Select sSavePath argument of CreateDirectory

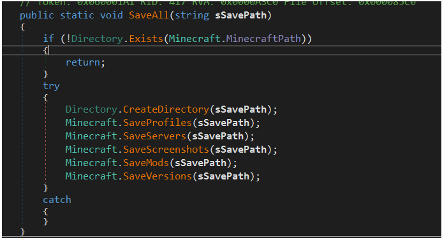(240, 109)
